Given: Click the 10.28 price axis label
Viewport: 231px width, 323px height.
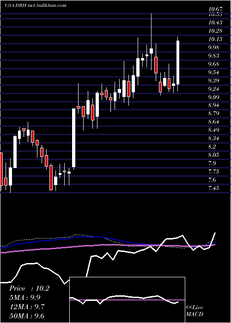Looking at the screenshot, I should click(216, 31).
